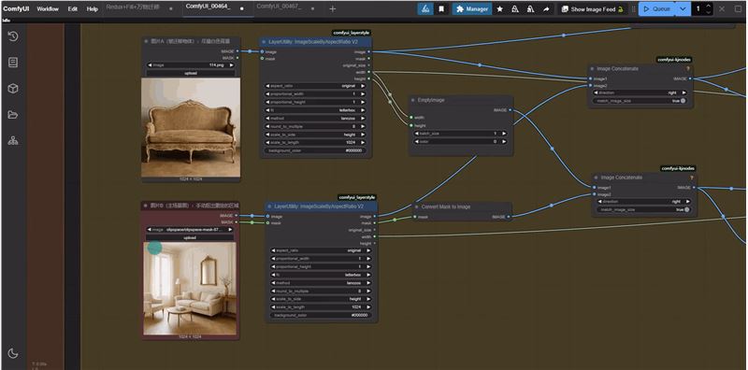Open fit letterbox combo in upper scale node
The height and width of the screenshot is (370, 748).
coord(315,110)
